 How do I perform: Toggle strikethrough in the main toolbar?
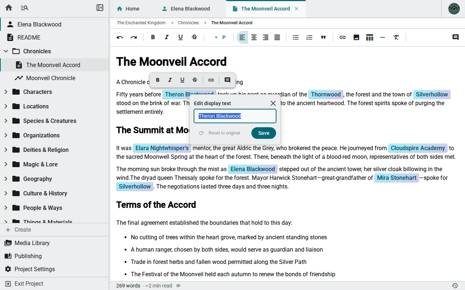tap(194, 37)
